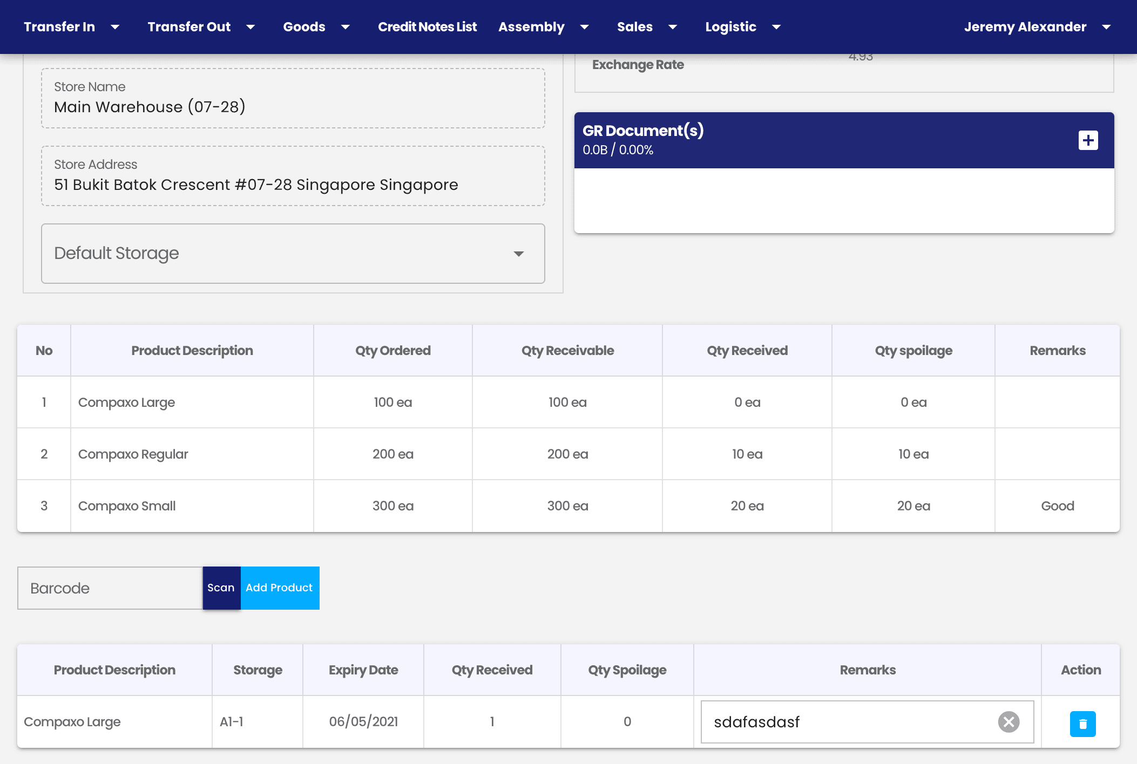Click Compaxo Large in received items table
Screen dimensions: 1137x764
click(x=72, y=722)
